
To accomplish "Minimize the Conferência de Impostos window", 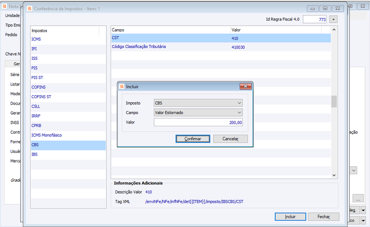I will click(x=313, y=8).
